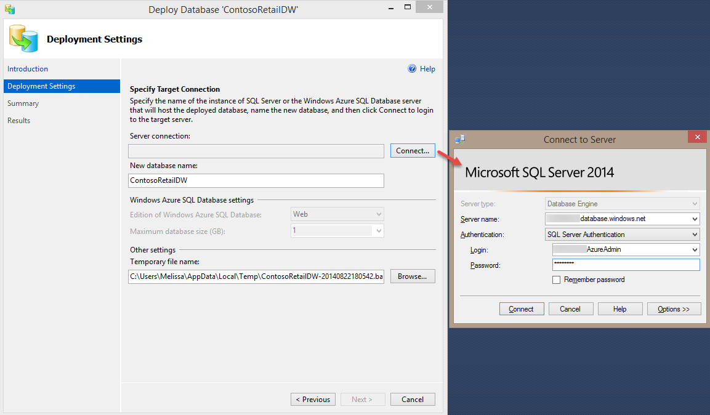The image size is (710, 415).
Task: Click the Deploy Database title bar icon
Action: pos(10,9)
